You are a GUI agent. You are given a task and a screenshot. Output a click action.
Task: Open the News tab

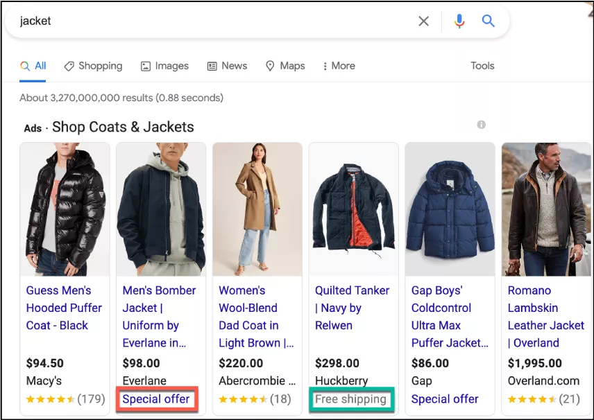click(x=228, y=66)
